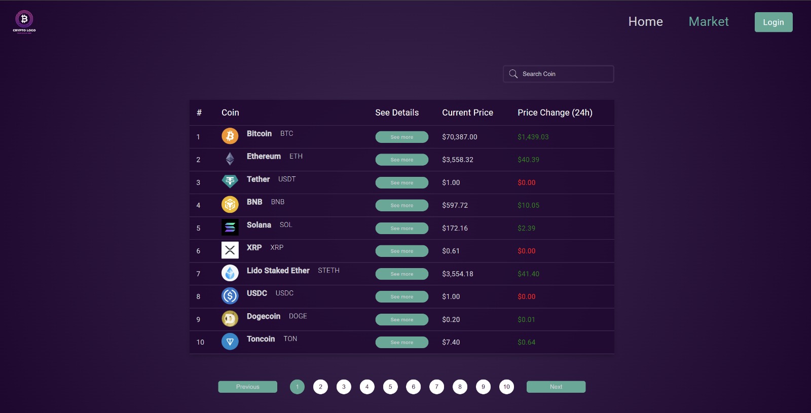Go to page 7

437,387
